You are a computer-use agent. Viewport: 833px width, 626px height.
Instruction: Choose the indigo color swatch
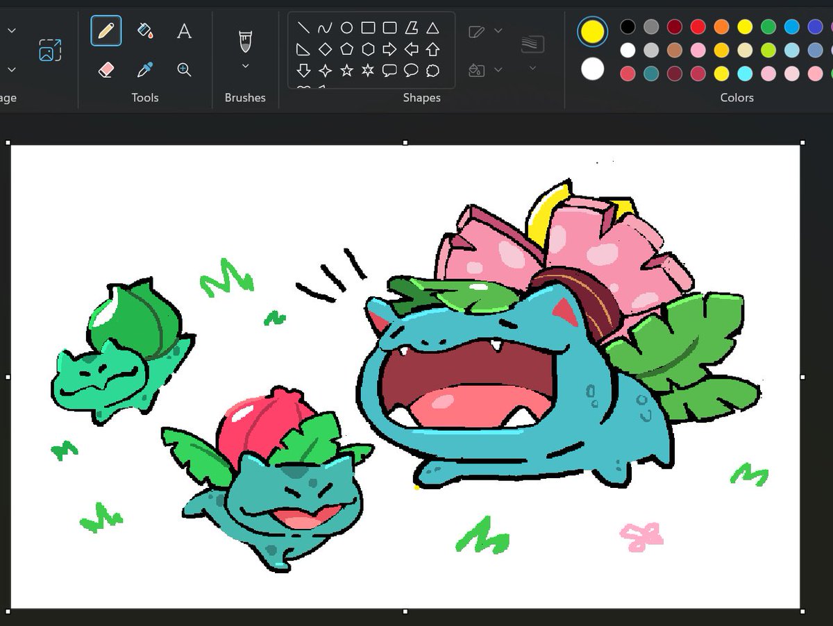click(x=816, y=27)
